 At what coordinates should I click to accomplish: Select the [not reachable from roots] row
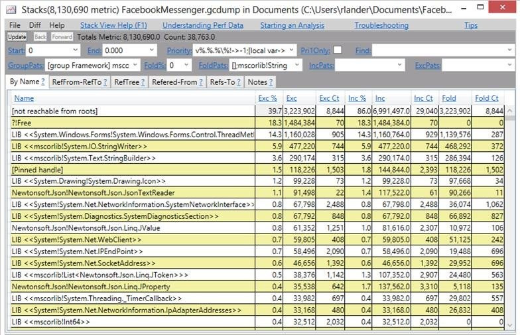coord(257,111)
